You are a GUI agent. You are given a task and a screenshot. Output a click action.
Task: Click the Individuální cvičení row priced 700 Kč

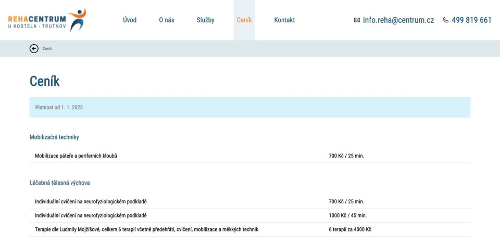[x=249, y=201]
